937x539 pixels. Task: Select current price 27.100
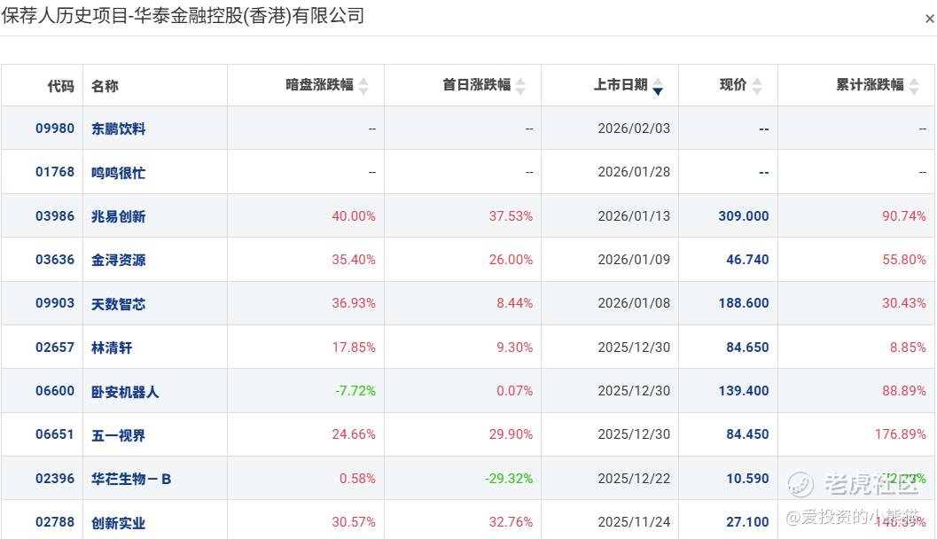(x=747, y=522)
